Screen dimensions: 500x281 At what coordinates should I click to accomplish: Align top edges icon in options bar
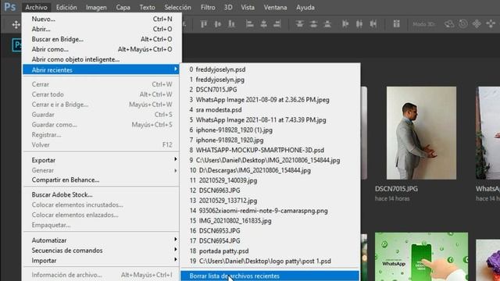(204, 24)
